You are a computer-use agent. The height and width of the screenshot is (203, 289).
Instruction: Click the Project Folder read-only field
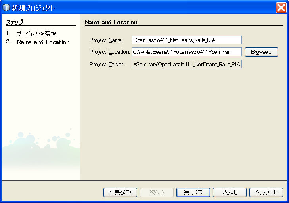187,64
